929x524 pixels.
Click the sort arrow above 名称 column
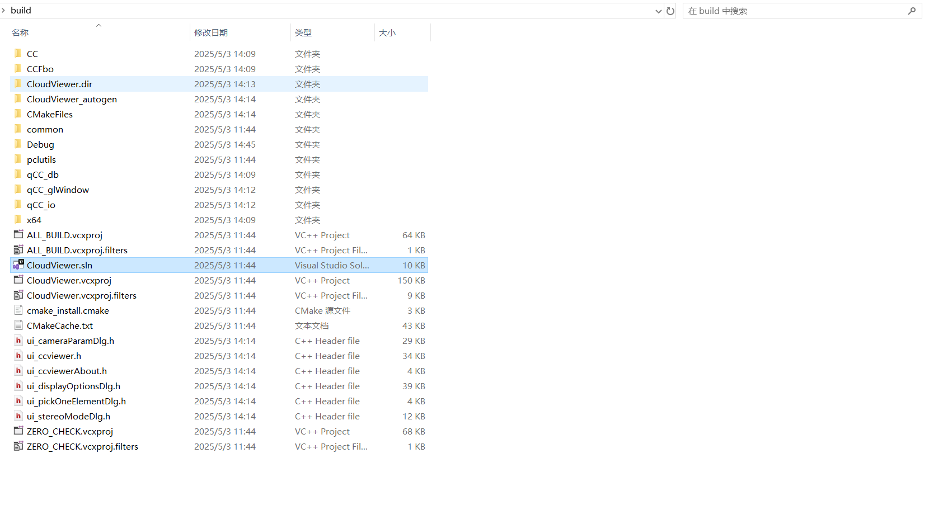click(98, 25)
